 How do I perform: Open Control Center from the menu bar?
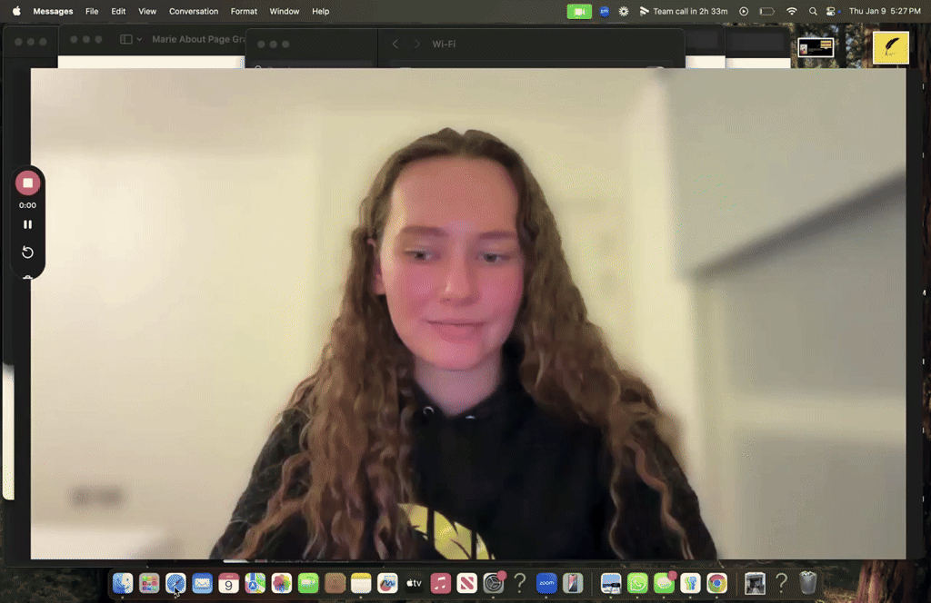pyautogui.click(x=831, y=11)
